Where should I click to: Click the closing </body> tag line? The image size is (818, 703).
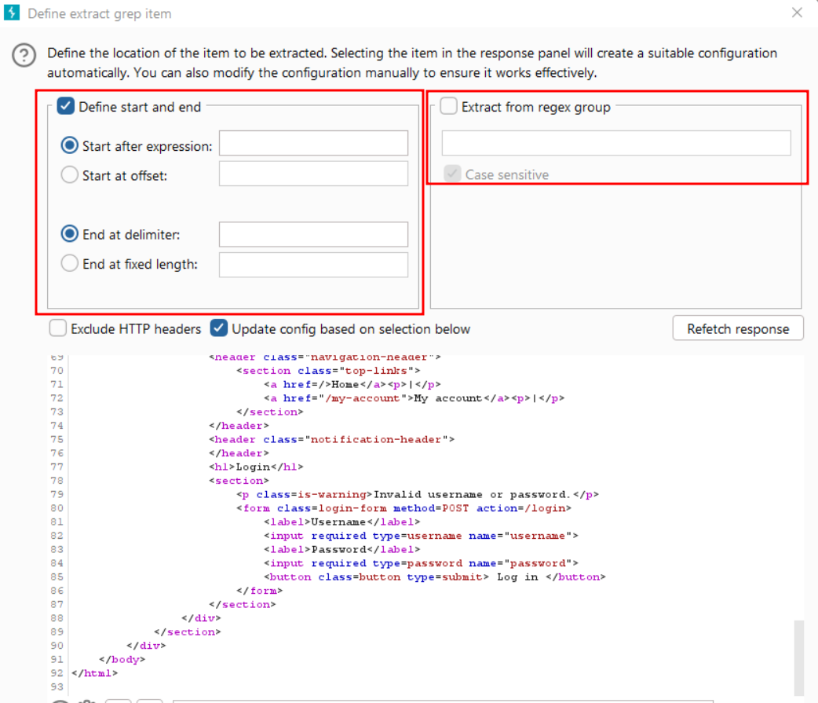click(x=122, y=659)
